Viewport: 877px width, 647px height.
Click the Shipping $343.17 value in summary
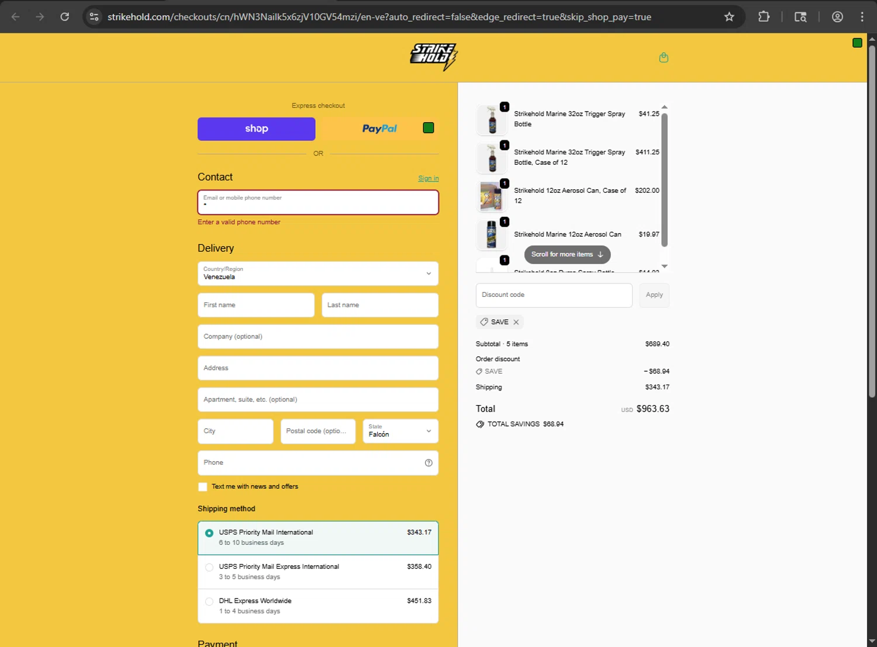(x=657, y=387)
